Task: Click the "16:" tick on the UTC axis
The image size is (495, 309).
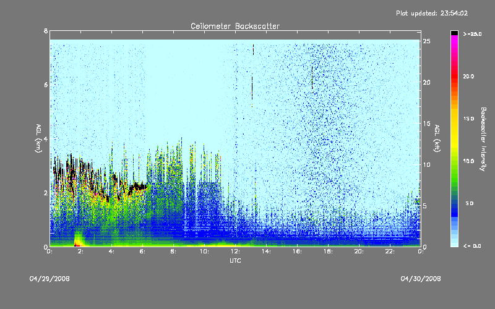Action: tap(297, 252)
